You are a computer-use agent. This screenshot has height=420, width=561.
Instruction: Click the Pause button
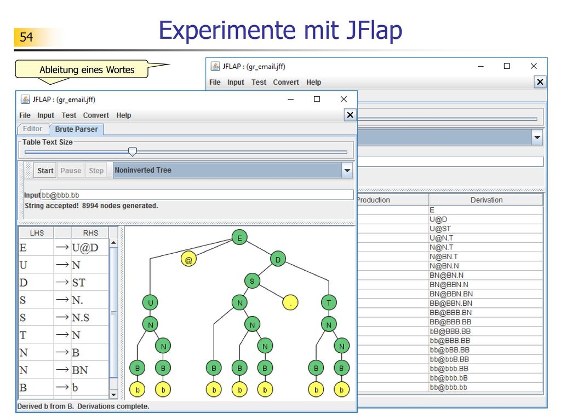click(71, 171)
